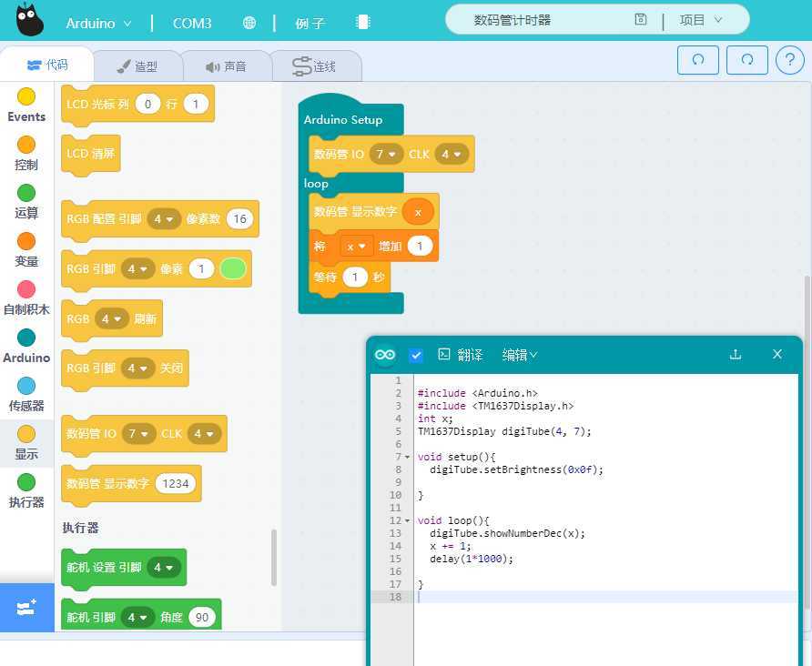
Task: Open the x variable dropdown in 增加 block
Action: tap(356, 247)
